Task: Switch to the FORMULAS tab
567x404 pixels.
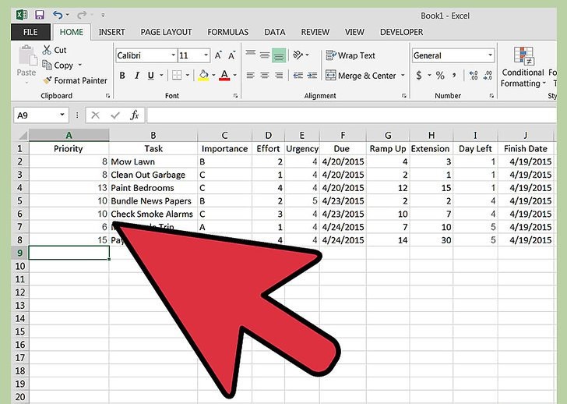Action: (x=227, y=32)
